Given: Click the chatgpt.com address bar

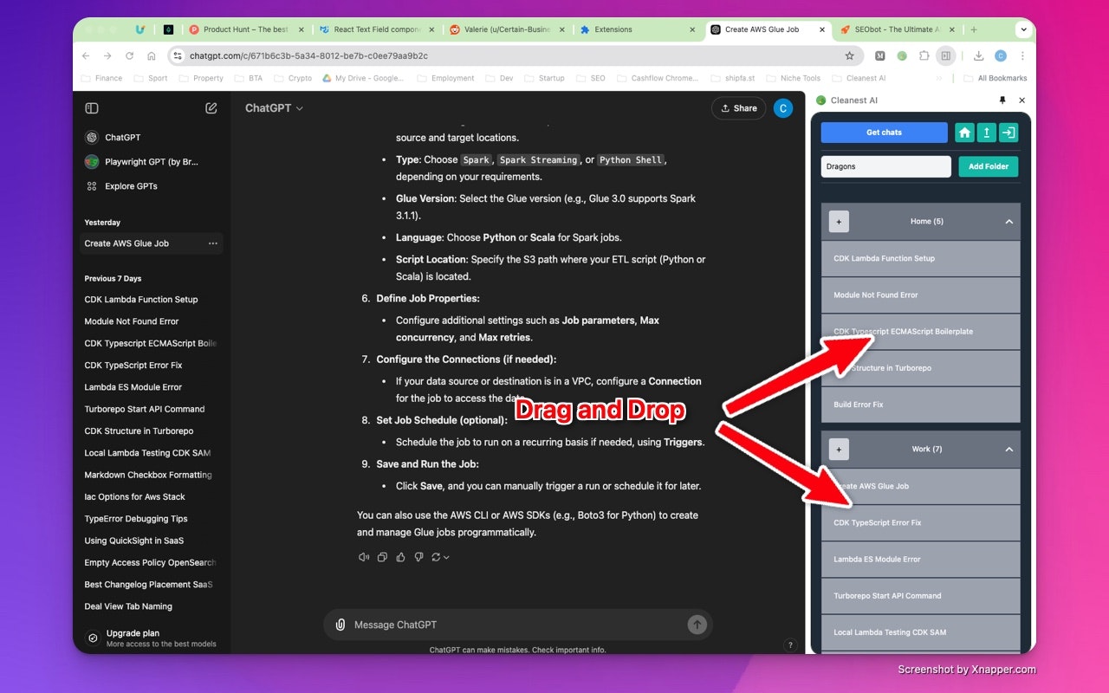Looking at the screenshot, I should 515,55.
